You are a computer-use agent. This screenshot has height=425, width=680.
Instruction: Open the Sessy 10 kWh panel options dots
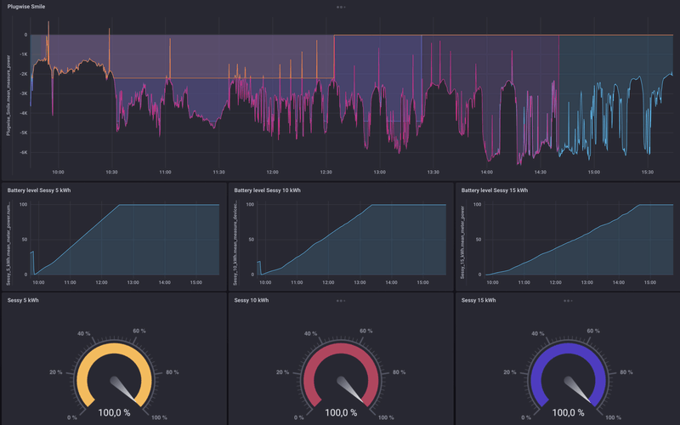point(341,301)
